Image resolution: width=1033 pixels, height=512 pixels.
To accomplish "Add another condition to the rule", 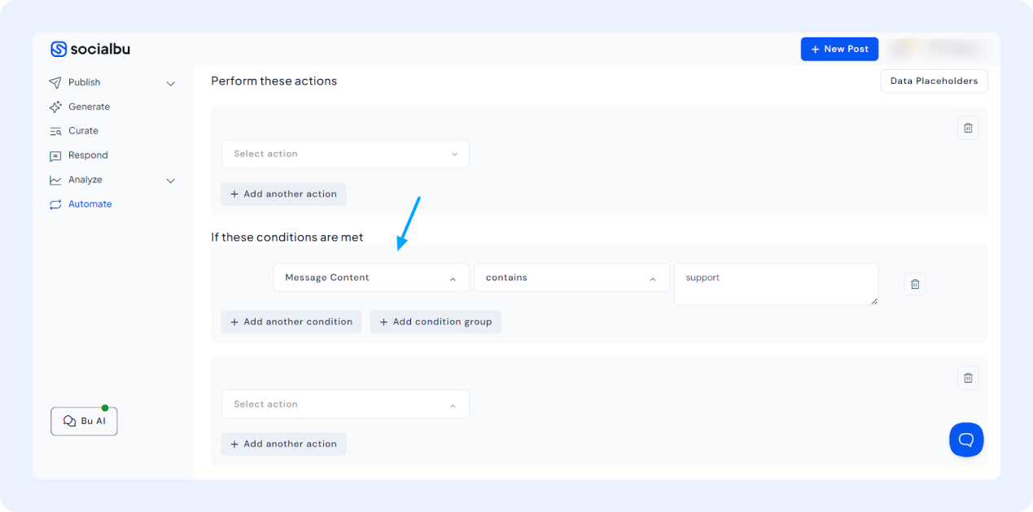I will [x=291, y=322].
